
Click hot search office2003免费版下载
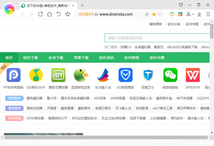tap(182, 47)
